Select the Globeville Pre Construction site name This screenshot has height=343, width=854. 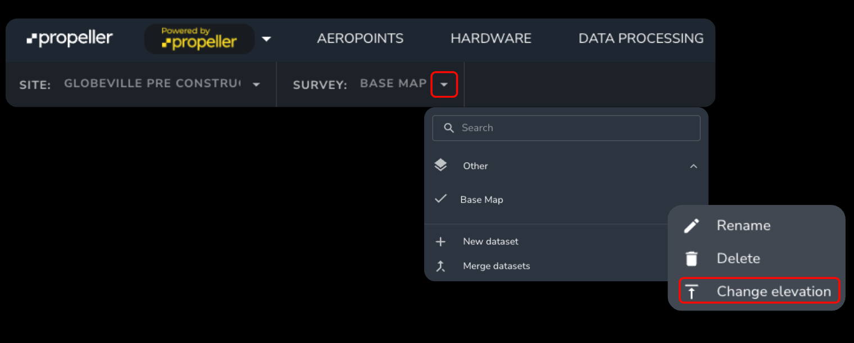click(x=152, y=84)
